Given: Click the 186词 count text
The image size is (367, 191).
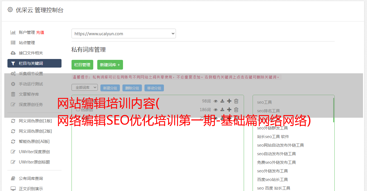Looking at the screenshot, I should [x=205, y=110].
